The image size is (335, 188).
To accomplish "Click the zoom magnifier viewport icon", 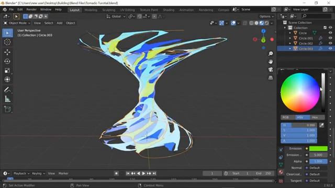I will click(271, 53).
